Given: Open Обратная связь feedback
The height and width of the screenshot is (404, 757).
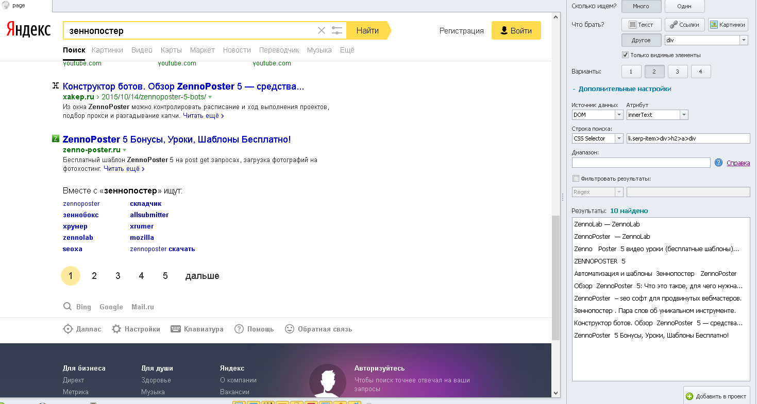Looking at the screenshot, I should (319, 329).
